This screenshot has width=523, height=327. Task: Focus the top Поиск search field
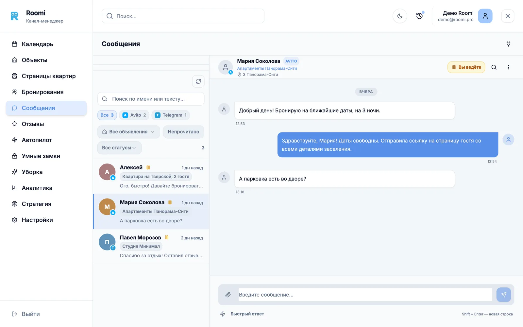click(183, 16)
